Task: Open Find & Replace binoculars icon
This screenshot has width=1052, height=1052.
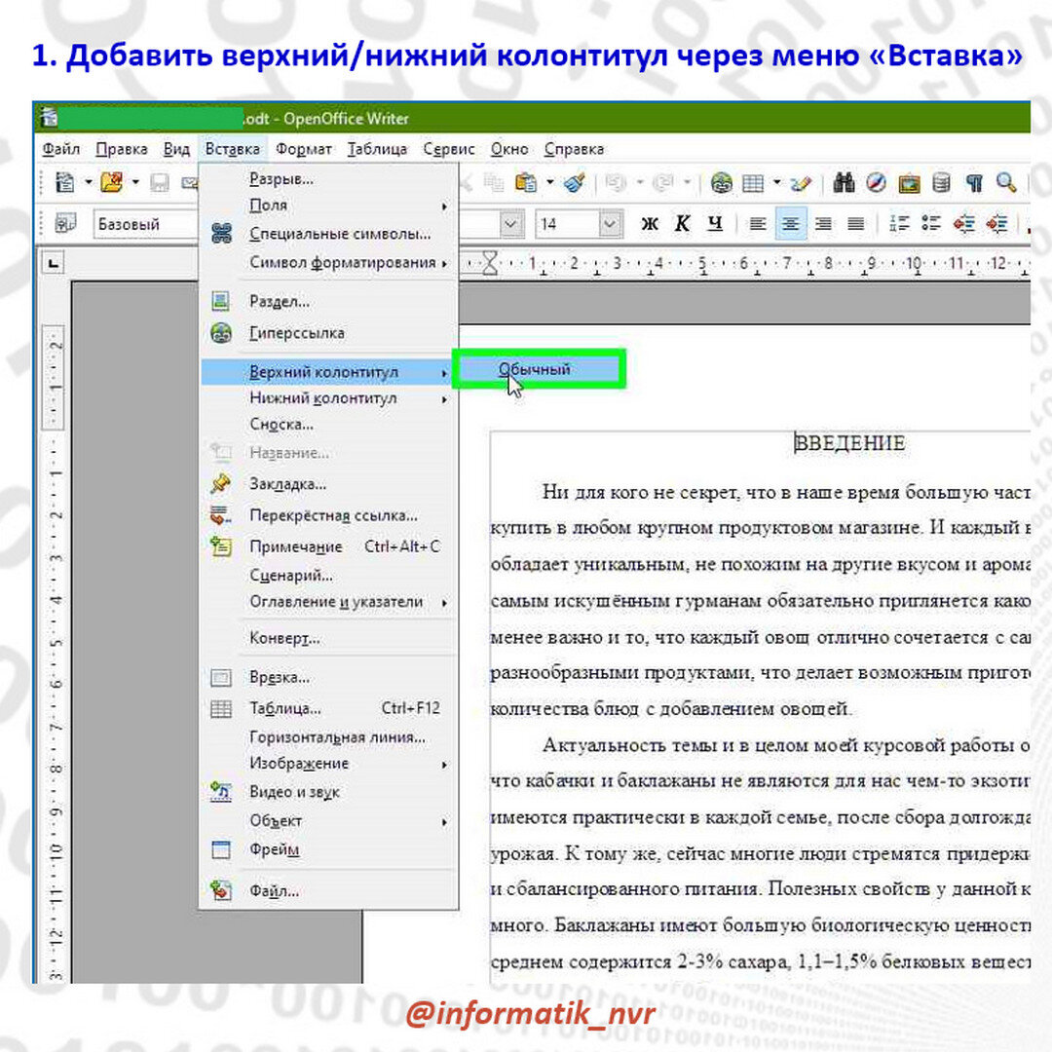Action: [x=844, y=182]
